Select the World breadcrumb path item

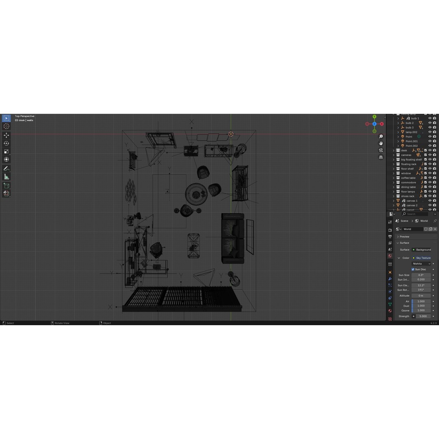coord(424,221)
